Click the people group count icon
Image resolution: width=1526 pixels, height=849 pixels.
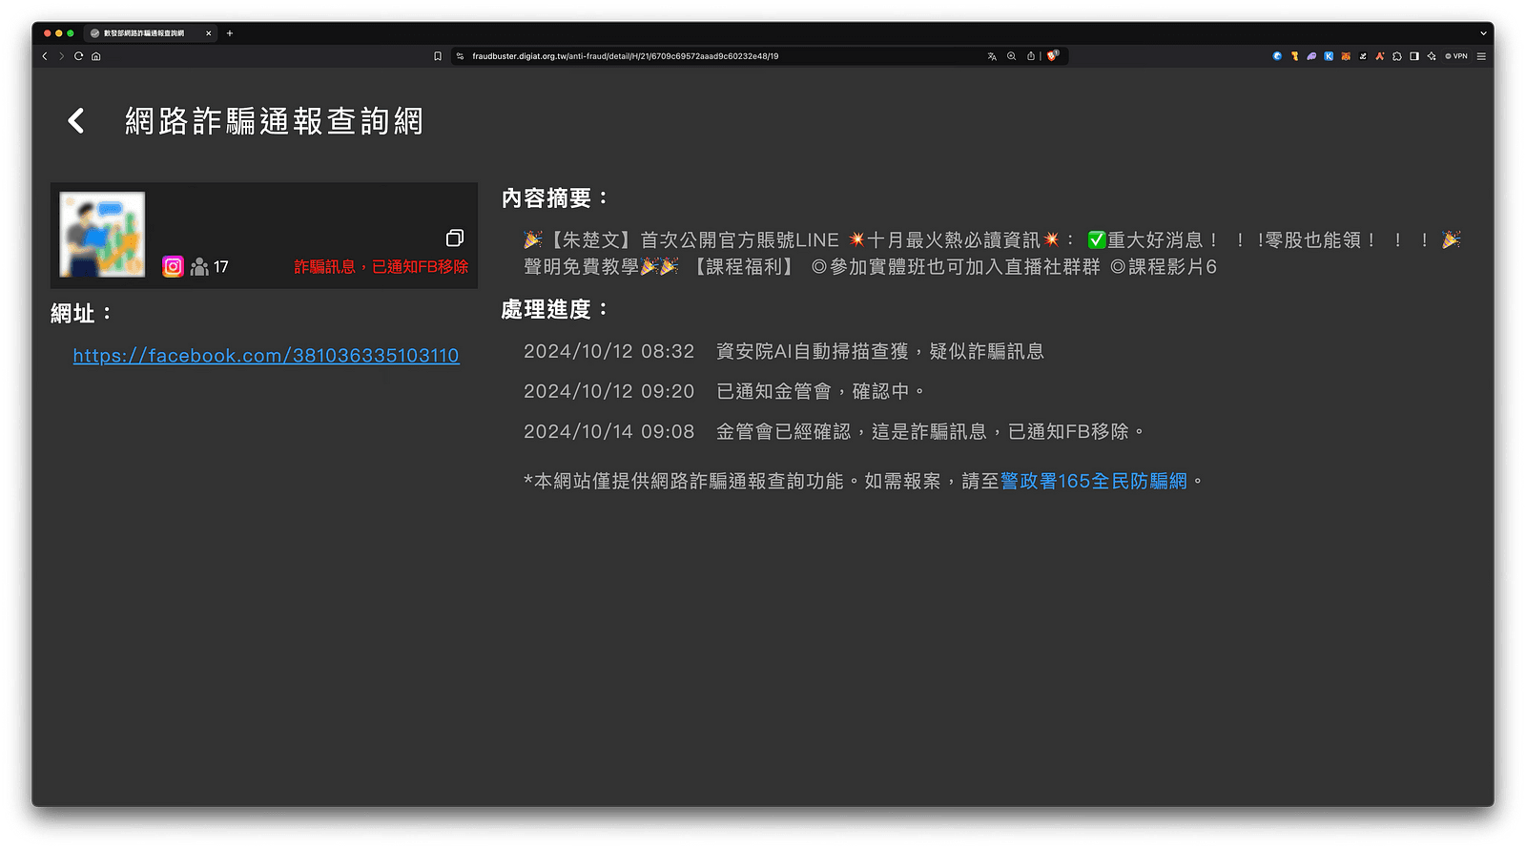[199, 267]
